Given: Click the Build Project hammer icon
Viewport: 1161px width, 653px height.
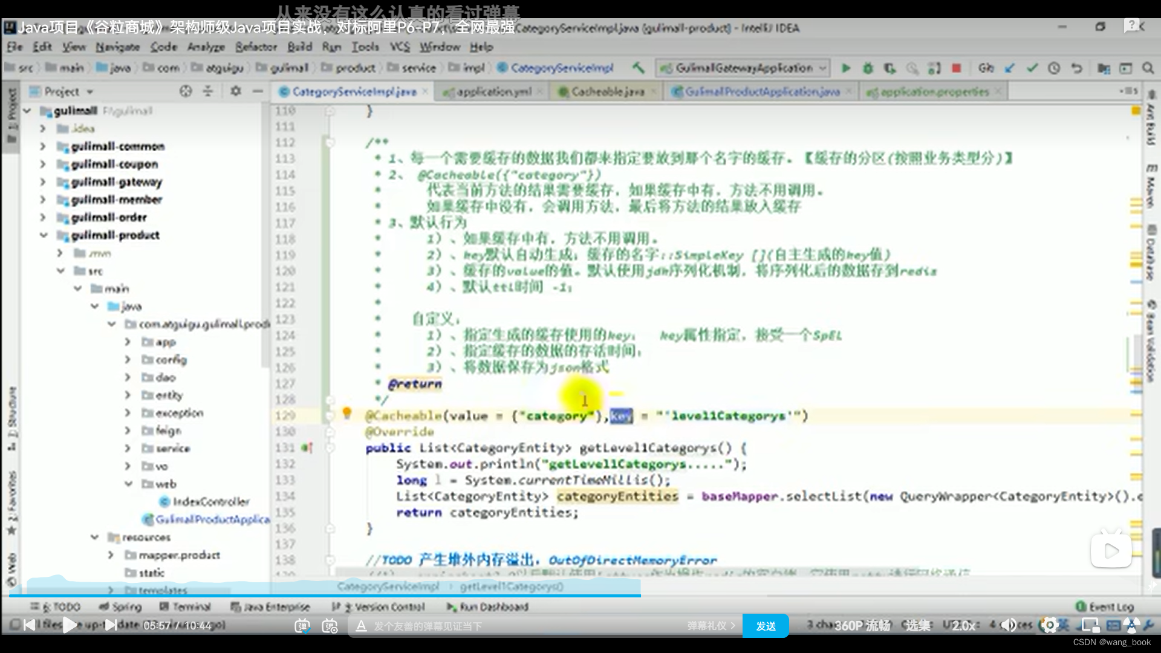Looking at the screenshot, I should (x=639, y=68).
